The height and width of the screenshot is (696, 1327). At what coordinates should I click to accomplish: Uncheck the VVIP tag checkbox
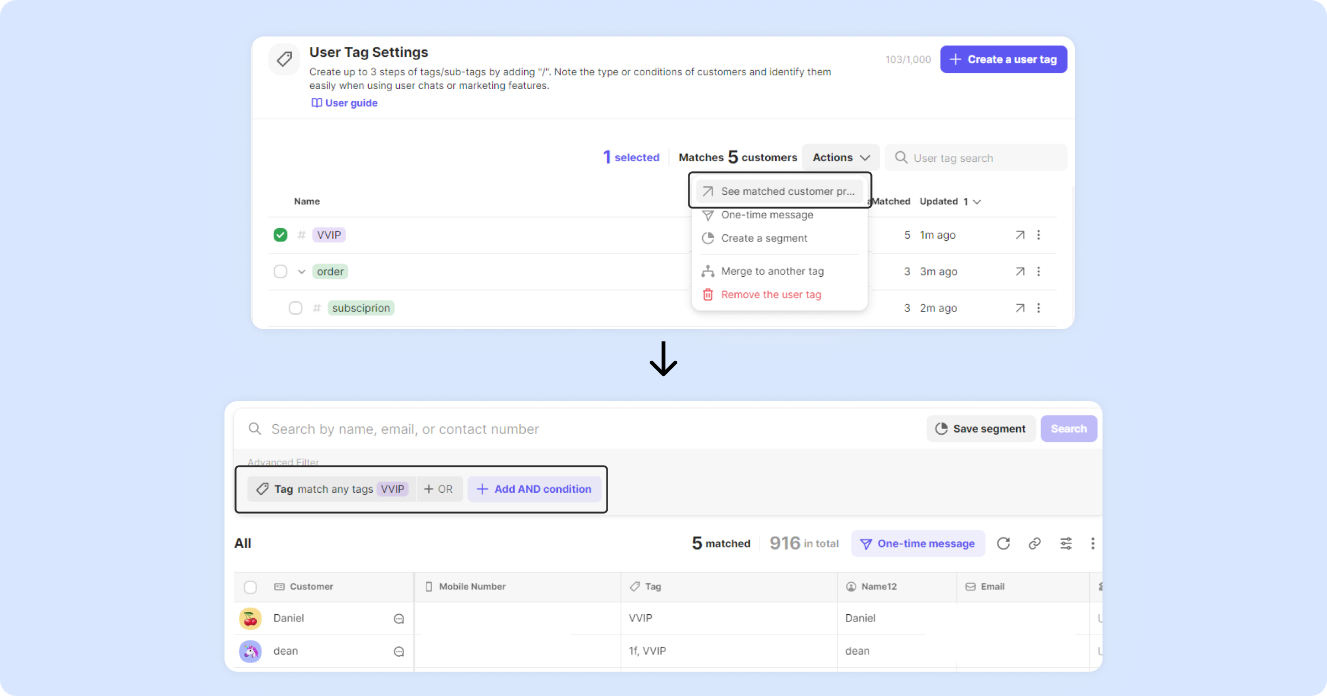coord(280,235)
